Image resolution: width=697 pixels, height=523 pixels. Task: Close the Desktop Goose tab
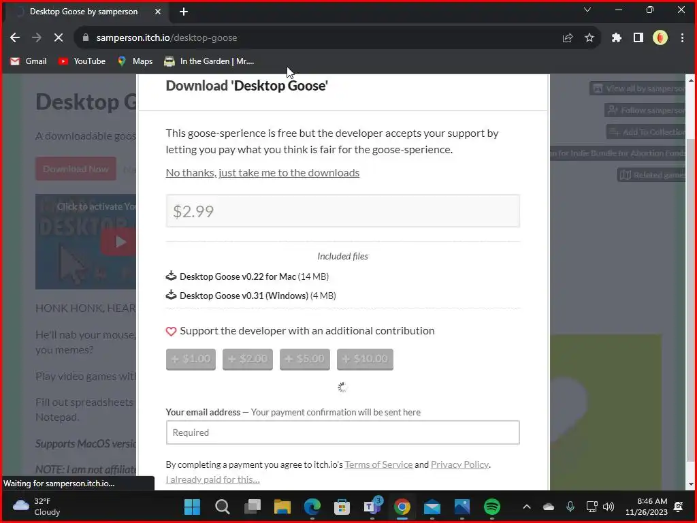coord(158,12)
